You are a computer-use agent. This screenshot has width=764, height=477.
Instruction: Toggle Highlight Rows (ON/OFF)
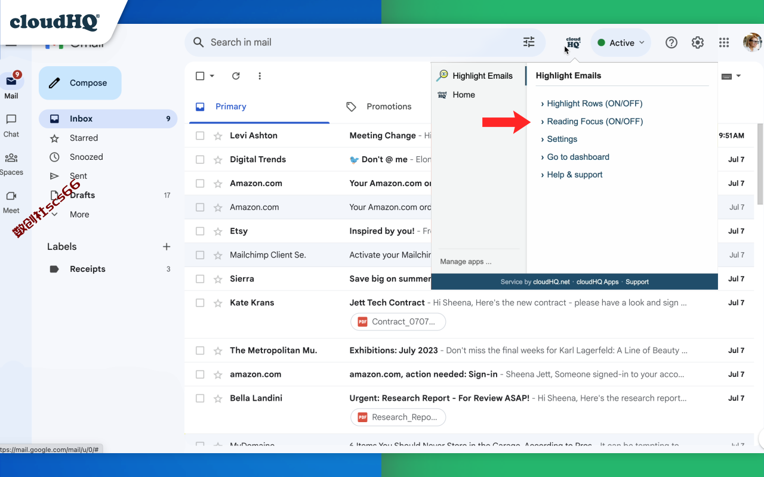coord(594,103)
